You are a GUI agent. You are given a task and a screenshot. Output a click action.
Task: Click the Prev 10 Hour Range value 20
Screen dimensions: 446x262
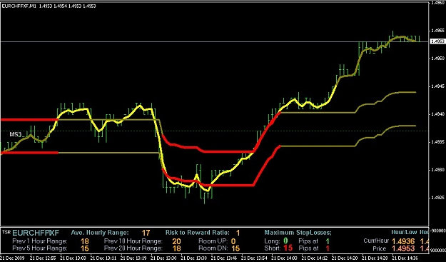(176, 241)
